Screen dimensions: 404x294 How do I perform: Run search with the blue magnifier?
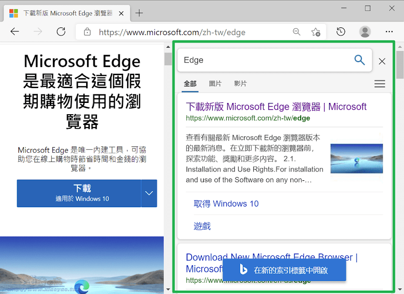click(x=360, y=60)
